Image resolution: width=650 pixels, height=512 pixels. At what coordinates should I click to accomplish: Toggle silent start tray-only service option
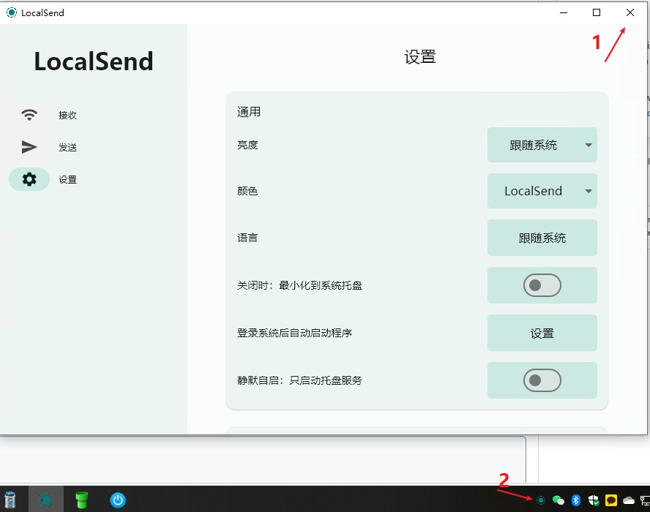[x=542, y=380]
